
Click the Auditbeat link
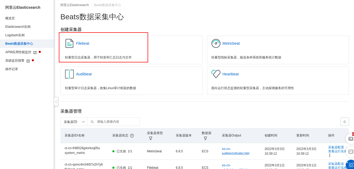[84, 74]
